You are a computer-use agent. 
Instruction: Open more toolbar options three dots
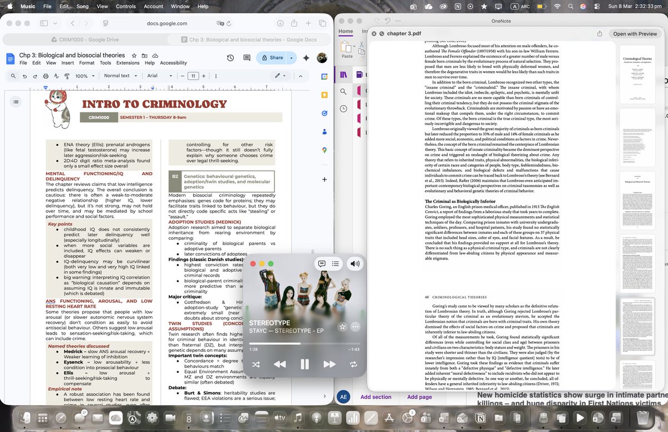(215, 76)
